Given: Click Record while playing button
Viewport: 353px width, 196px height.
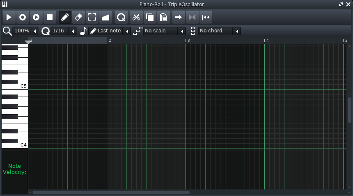Looking at the screenshot, I should pyautogui.click(x=36, y=17).
